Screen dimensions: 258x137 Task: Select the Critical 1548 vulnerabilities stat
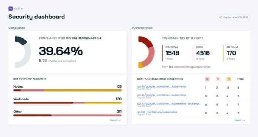click(172, 53)
